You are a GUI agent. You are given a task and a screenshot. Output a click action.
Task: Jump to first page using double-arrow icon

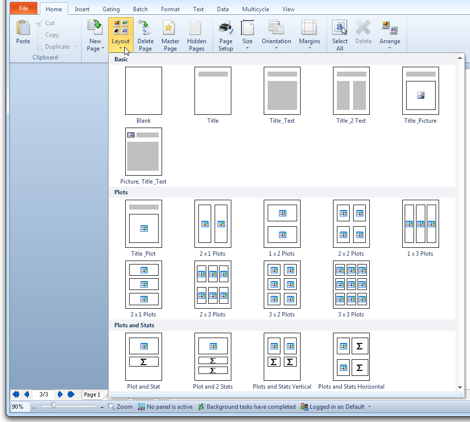coord(16,395)
